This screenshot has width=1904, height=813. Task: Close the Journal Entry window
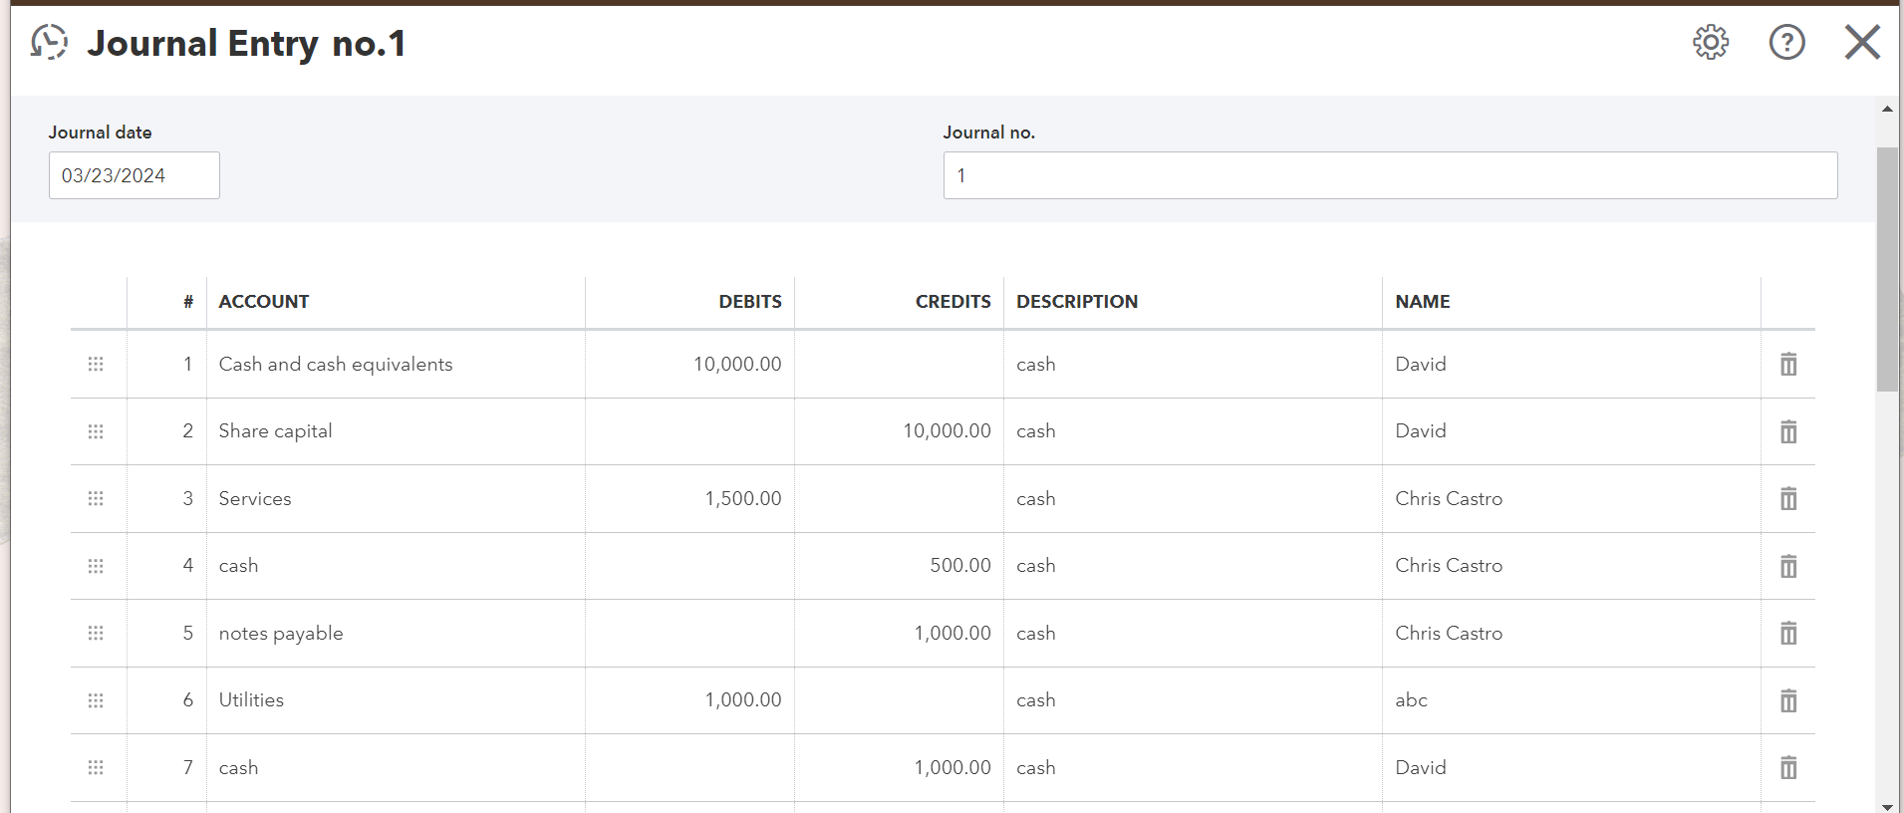(1861, 43)
